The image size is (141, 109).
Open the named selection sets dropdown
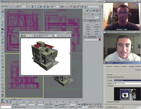coord(94,6)
